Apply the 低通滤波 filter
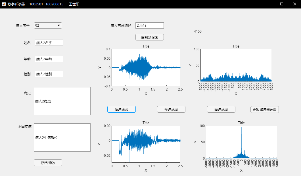The width and height of the screenshot is (301, 176). coord(122,109)
